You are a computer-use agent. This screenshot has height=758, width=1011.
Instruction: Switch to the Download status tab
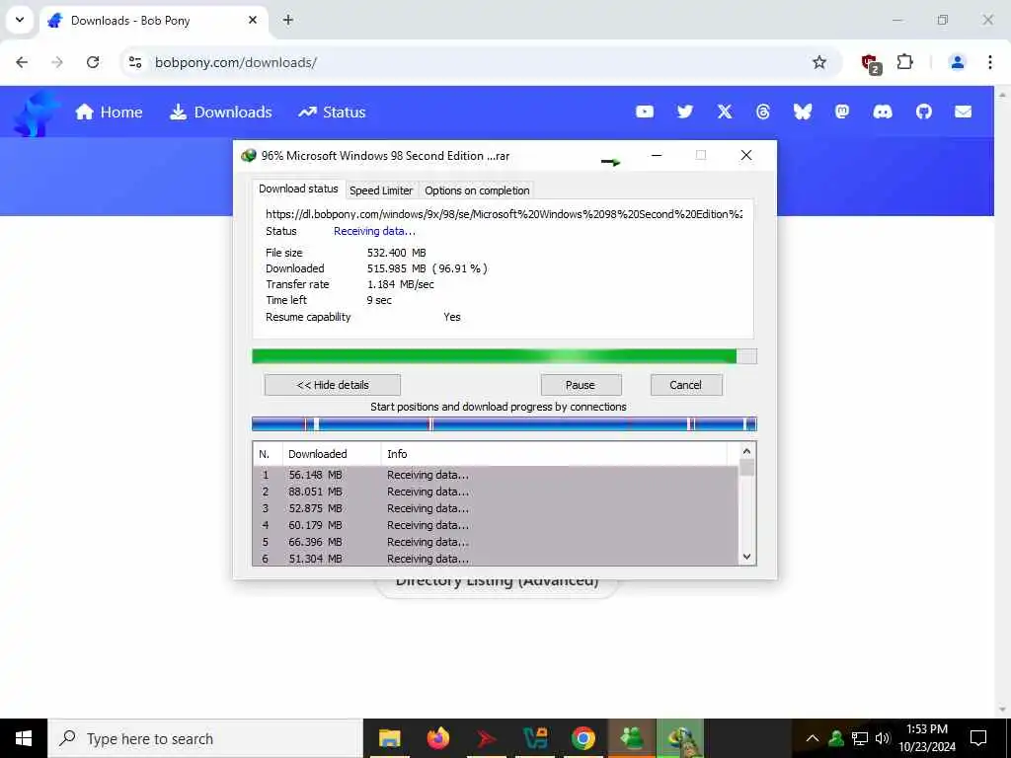coord(298,189)
